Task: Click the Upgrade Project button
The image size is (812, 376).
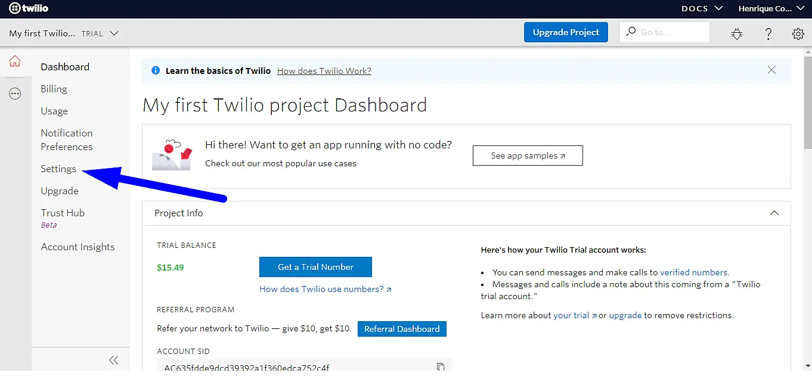Action: pyautogui.click(x=566, y=33)
